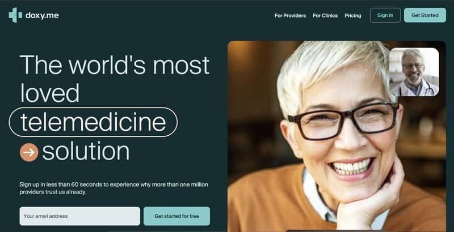Open the For Clinics menu item
The height and width of the screenshot is (232, 454).
click(325, 16)
